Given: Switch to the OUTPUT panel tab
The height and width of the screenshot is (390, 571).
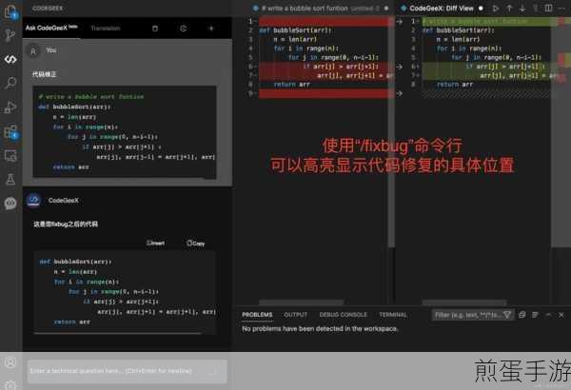Looking at the screenshot, I should pyautogui.click(x=295, y=315).
